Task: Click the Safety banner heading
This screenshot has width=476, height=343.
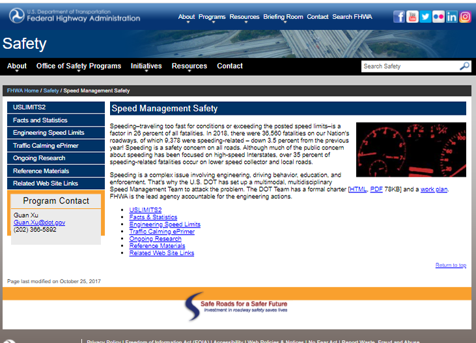Action: 25,44
